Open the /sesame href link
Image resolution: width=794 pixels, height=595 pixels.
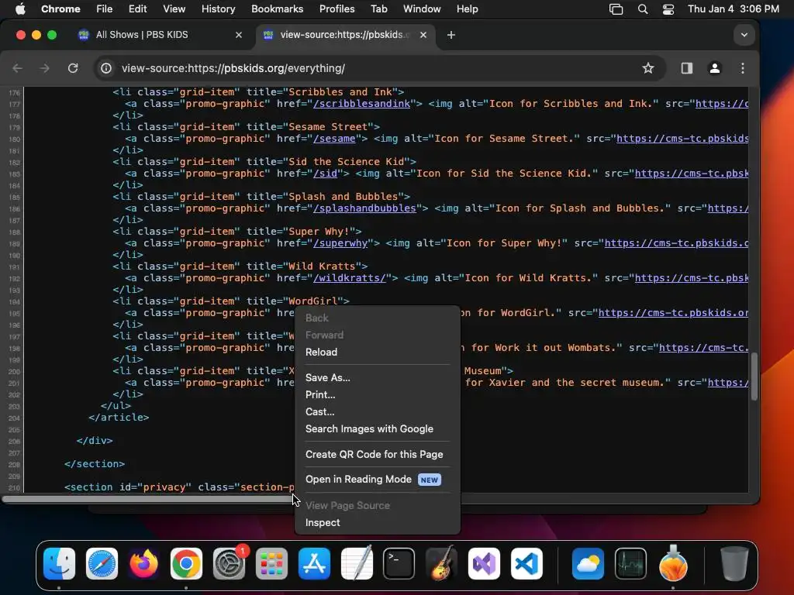[x=334, y=139]
